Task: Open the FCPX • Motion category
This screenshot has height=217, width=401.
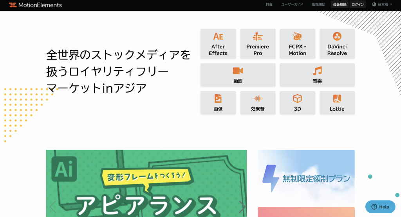Action: 297,44
